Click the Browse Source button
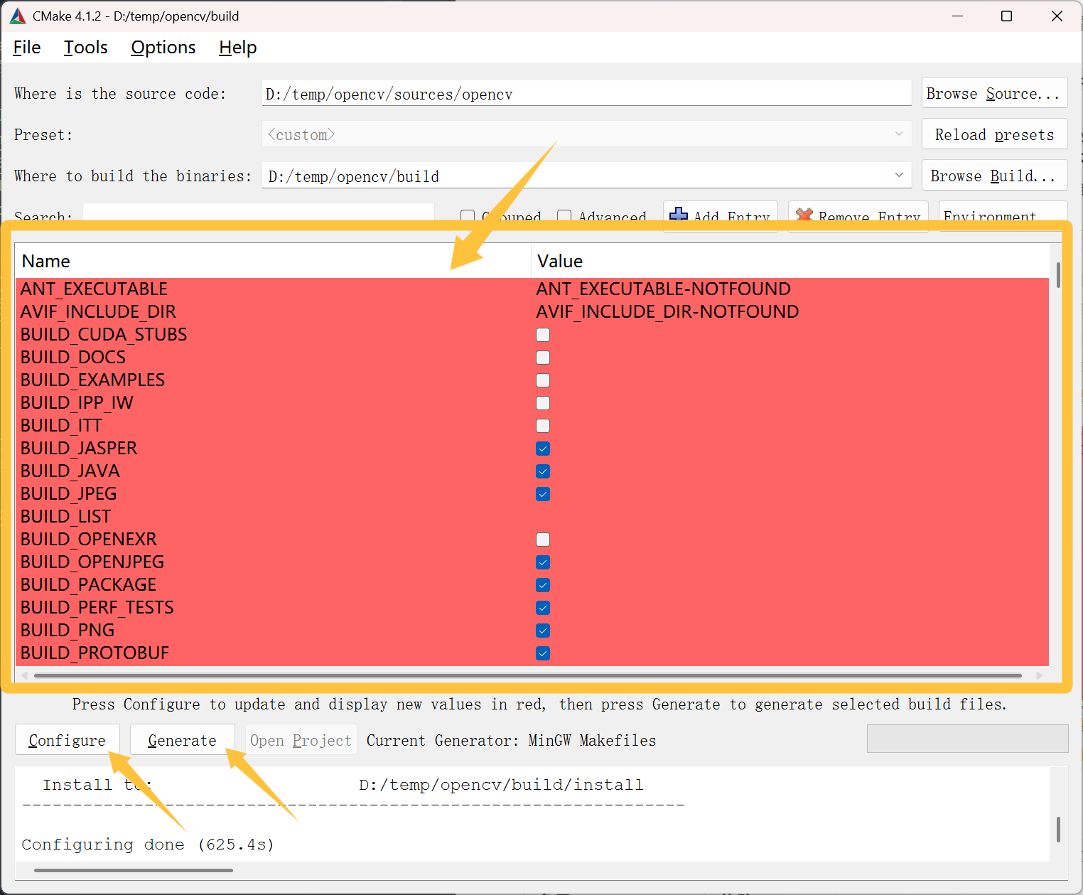 (993, 92)
